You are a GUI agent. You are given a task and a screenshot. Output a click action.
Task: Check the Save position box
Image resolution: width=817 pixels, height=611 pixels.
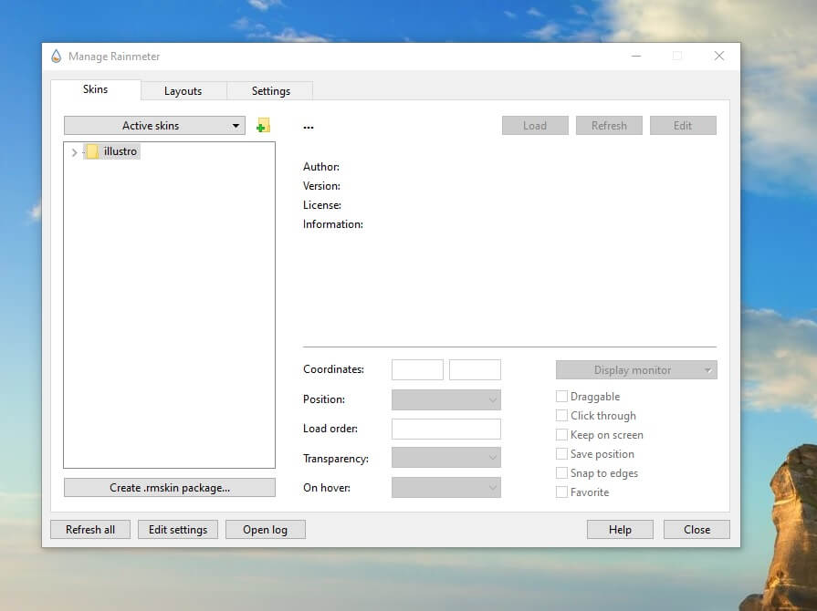pos(561,454)
